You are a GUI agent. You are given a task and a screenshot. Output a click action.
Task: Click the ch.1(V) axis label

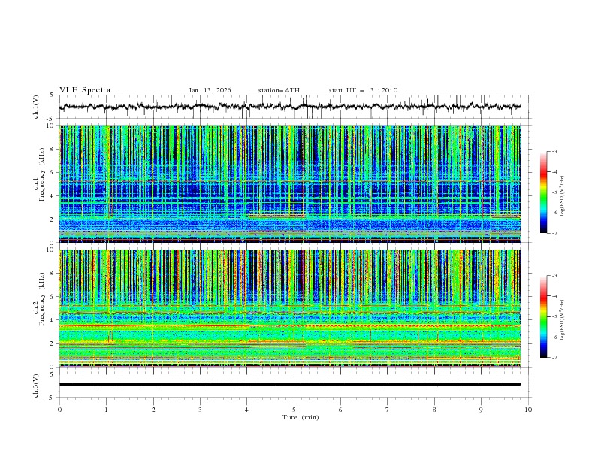coord(36,107)
